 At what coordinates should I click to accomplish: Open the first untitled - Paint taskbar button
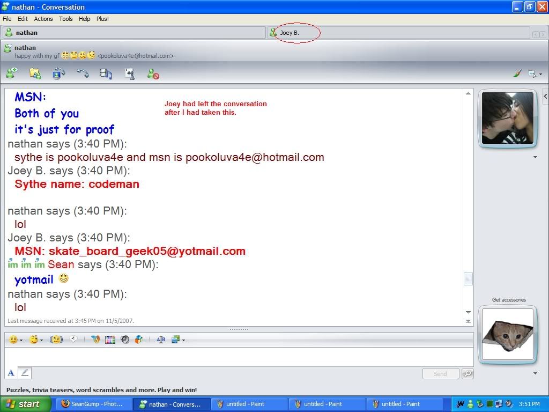click(x=249, y=404)
